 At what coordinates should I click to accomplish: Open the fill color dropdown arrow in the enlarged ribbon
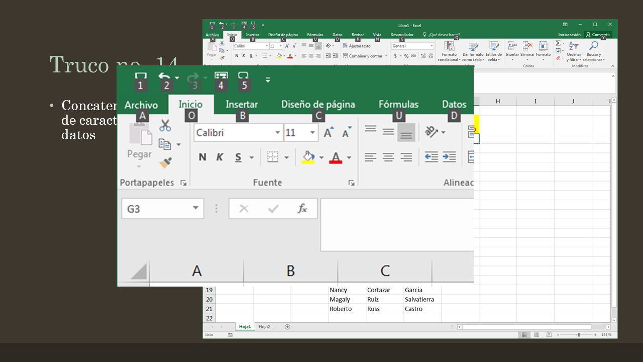tap(321, 157)
